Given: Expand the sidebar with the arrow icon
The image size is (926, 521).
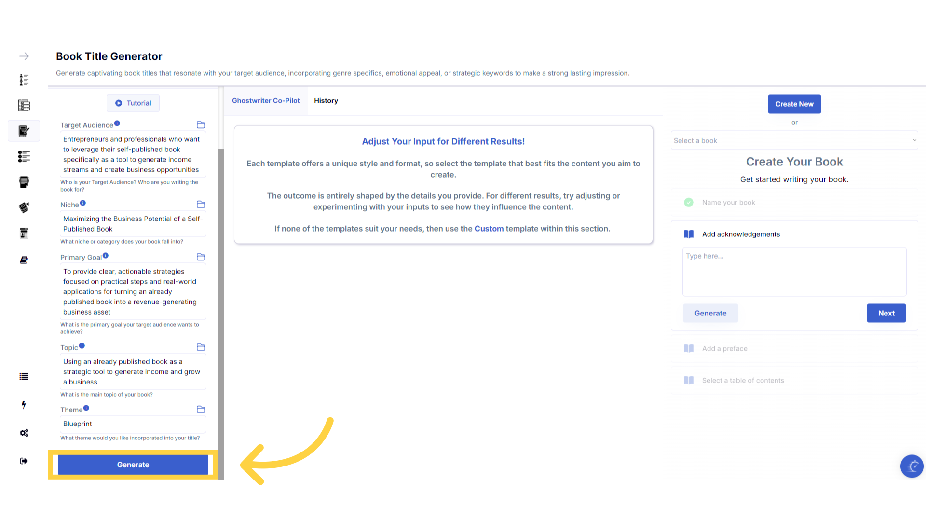Looking at the screenshot, I should coord(24,56).
